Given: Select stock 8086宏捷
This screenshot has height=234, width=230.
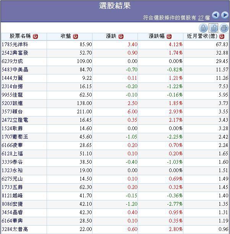Looking at the screenshot, I should tap(12, 204).
